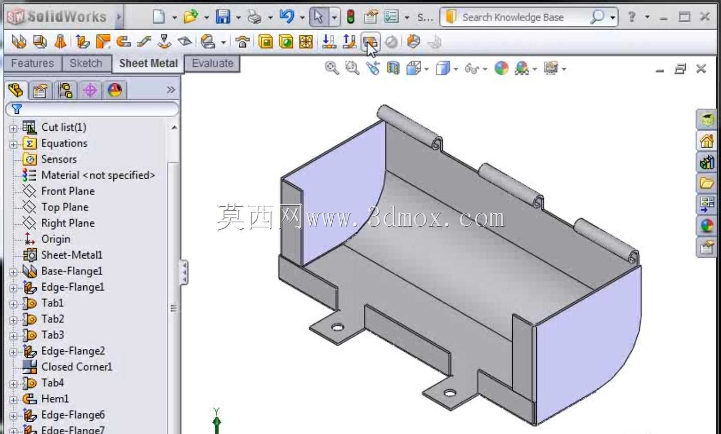Select Zoom to Area tool
Image resolution: width=721 pixels, height=434 pixels.
pyautogui.click(x=352, y=68)
